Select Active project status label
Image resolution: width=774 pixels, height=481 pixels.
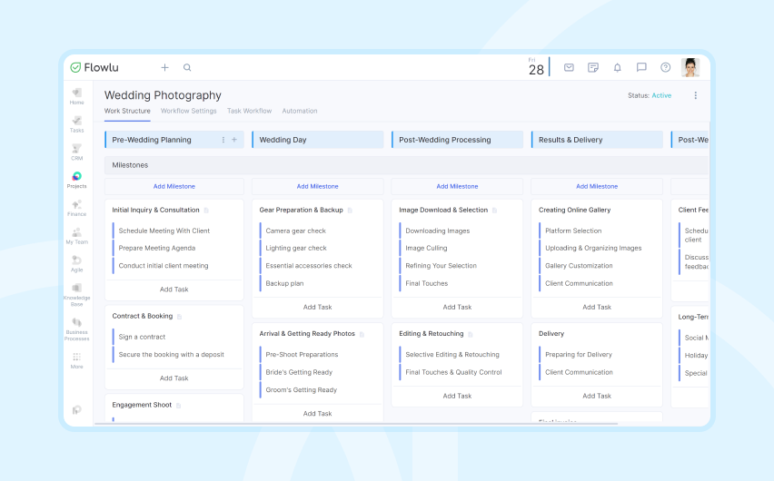[661, 95]
